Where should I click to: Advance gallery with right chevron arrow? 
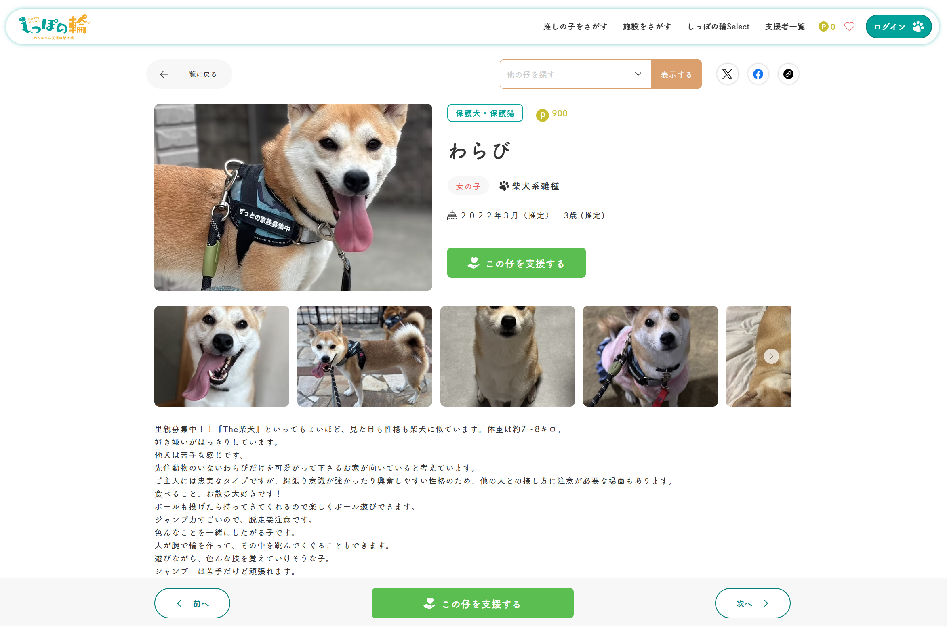(x=771, y=356)
